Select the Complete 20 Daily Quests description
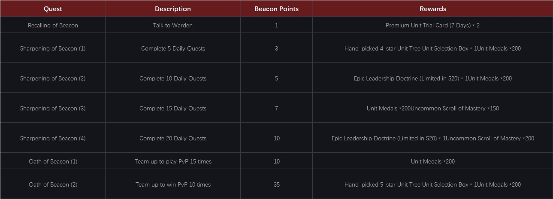Image resolution: width=553 pixels, height=199 pixels. point(173,138)
